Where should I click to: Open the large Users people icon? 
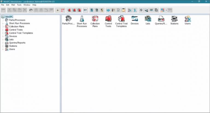tap(188, 19)
